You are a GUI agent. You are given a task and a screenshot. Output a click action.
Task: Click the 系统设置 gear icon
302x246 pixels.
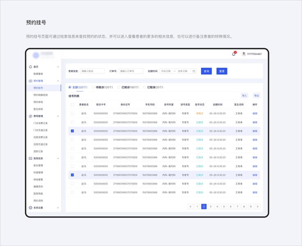pos(30,207)
